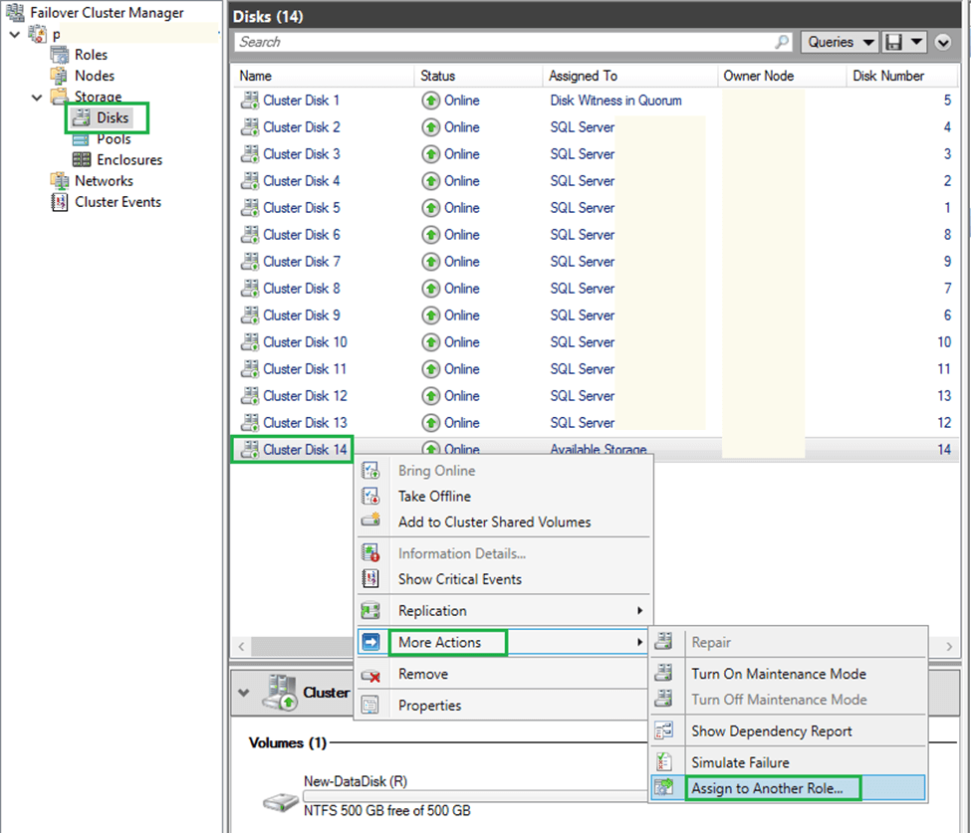The height and width of the screenshot is (833, 971).
Task: Click the horizontal scrollbar right arrow
Action: pyautogui.click(x=949, y=647)
